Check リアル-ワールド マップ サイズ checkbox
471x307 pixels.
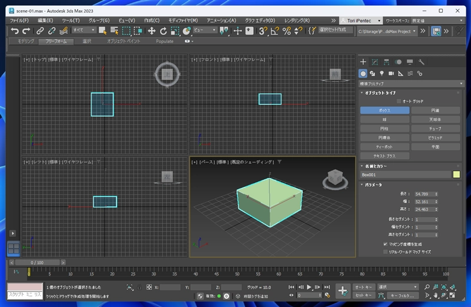pyautogui.click(x=385, y=252)
